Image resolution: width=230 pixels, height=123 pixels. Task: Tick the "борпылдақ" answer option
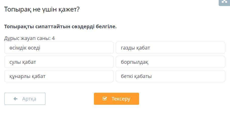point(170,62)
